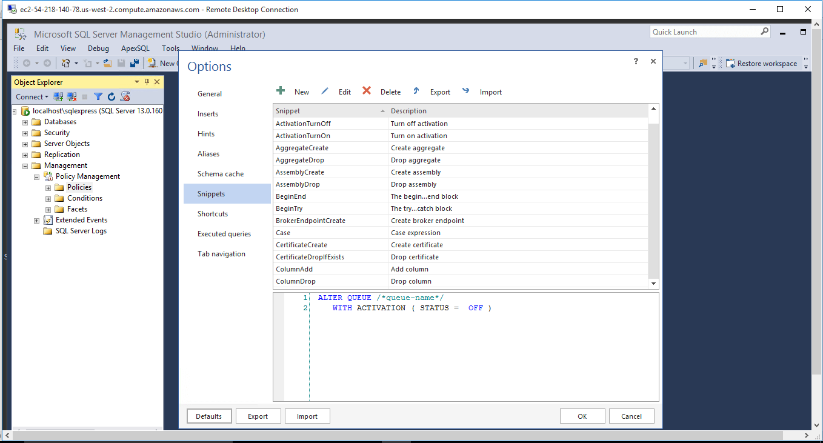Click the Connect Object Explorer icon

(58, 96)
